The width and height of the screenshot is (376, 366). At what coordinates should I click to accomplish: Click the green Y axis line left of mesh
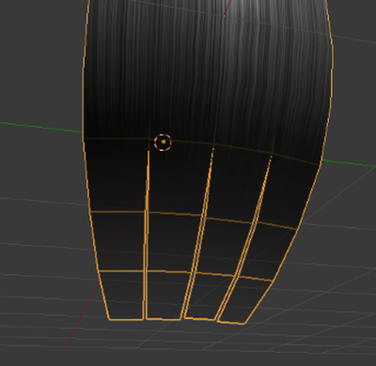pos(40,127)
